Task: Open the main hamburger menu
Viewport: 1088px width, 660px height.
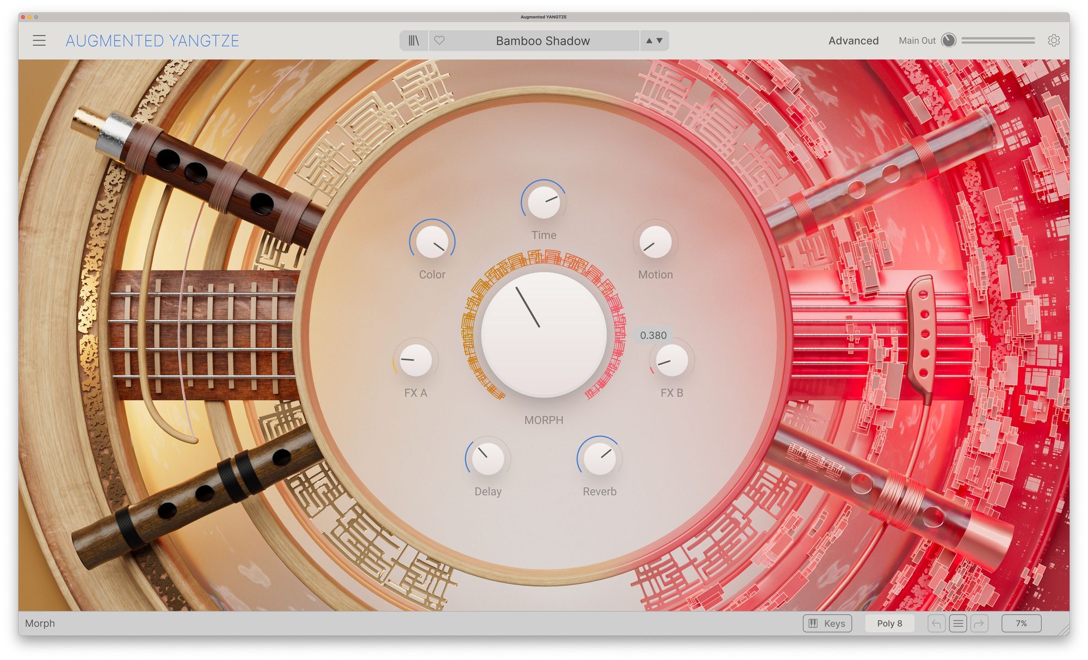Action: coord(39,41)
